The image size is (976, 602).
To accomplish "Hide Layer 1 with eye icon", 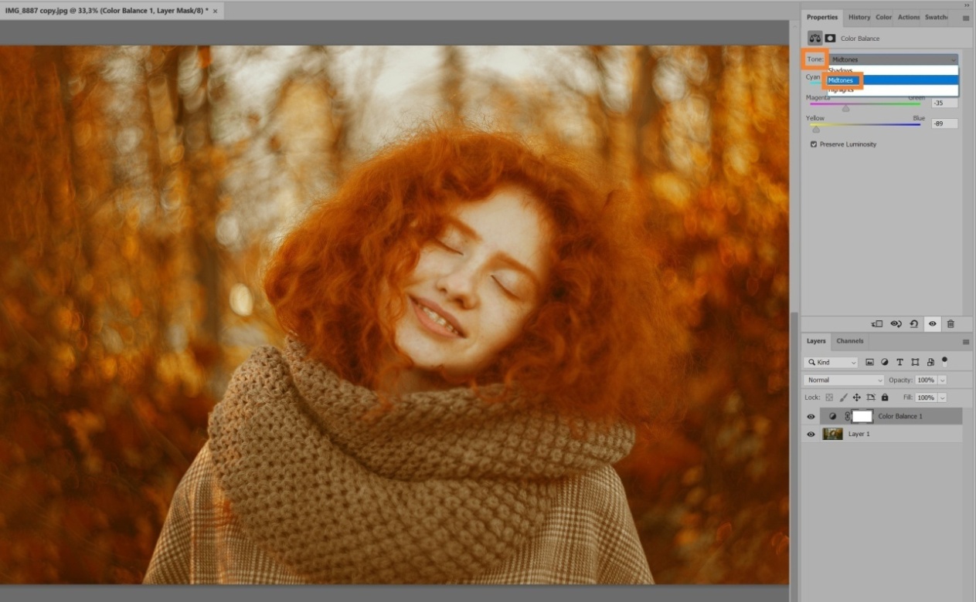I will click(811, 435).
